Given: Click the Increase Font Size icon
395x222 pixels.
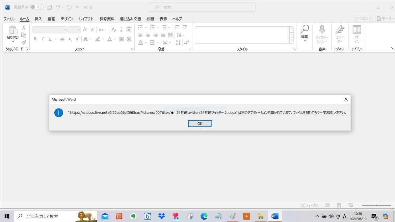Looking at the screenshot, I should [x=85, y=30].
